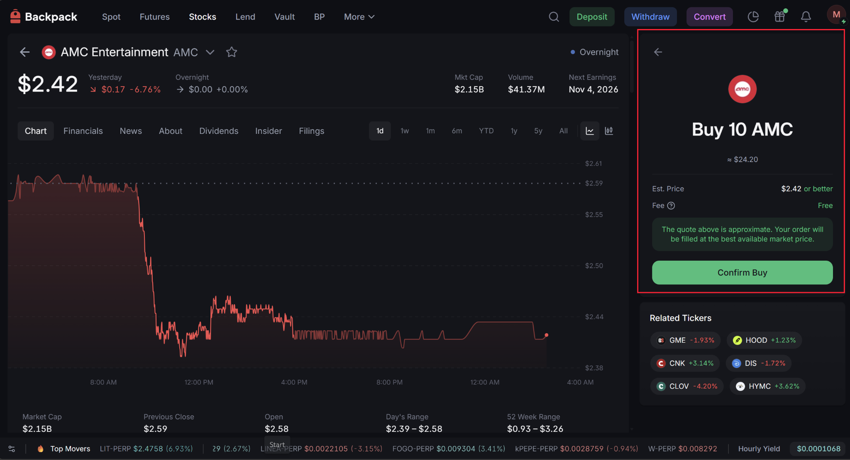The image size is (850, 460).
Task: Open the Lend navigation item
Action: click(x=245, y=17)
